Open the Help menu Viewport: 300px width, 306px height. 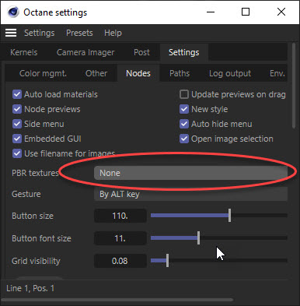pos(113,33)
